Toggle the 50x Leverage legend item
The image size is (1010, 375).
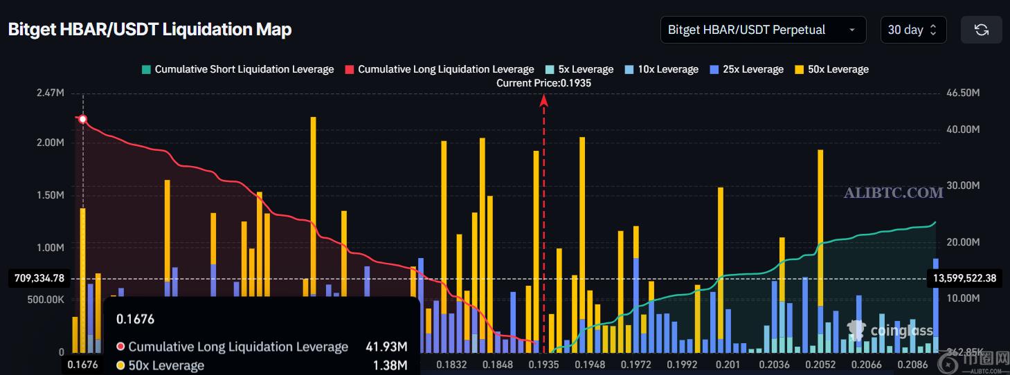click(x=837, y=69)
